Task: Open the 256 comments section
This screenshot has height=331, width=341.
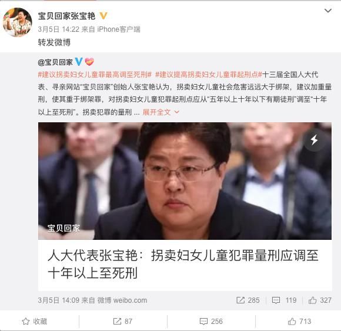Action: click(211, 322)
